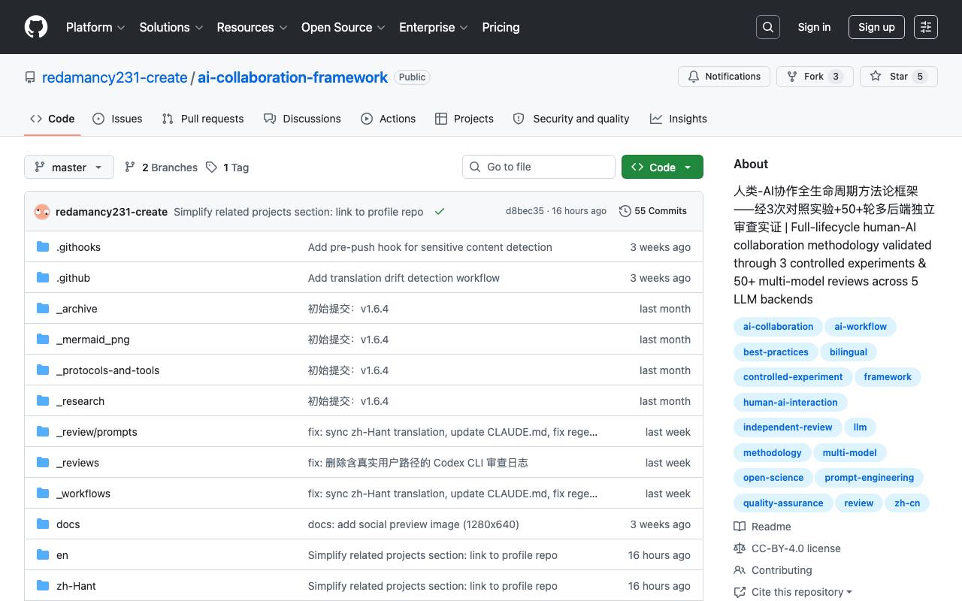Expand the Open Source menu
This screenshot has width=962, height=601.
(x=343, y=27)
